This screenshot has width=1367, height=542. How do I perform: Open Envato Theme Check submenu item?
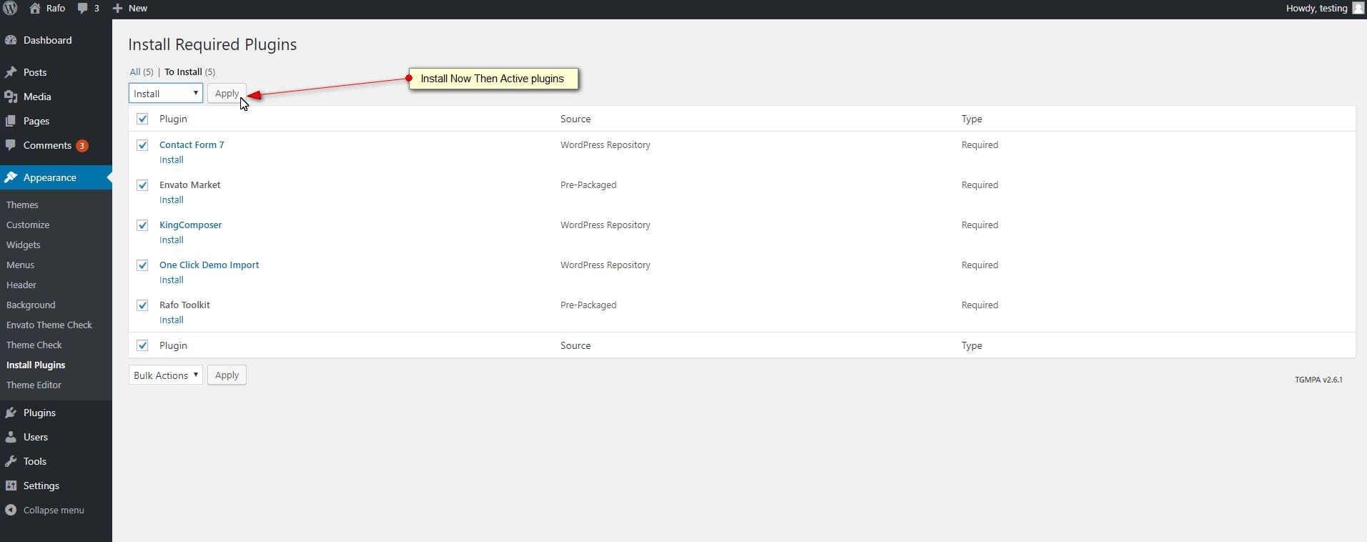49,325
